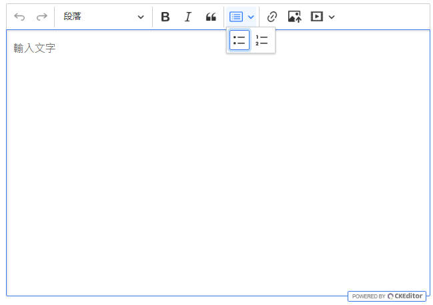Insert media embed
This screenshot has height=305, width=433.
pos(317,17)
